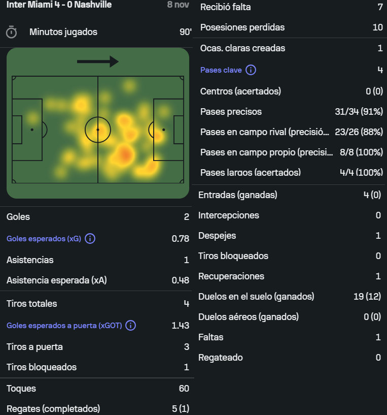Open the Pases clave link
The height and width of the screenshot is (415, 387).
point(221,70)
